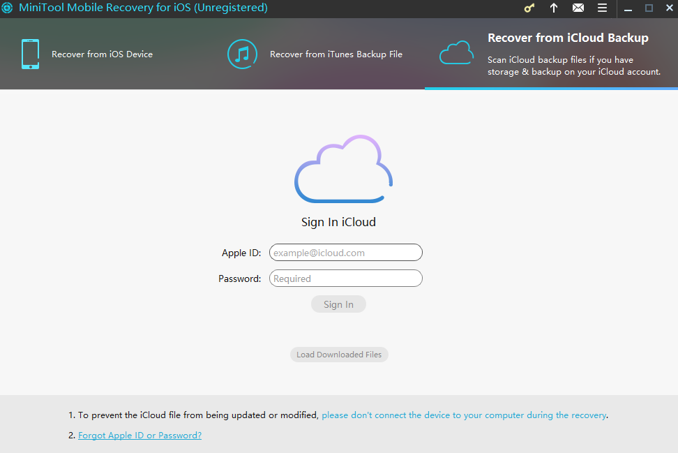Click the MiniTool app logo icon
The image size is (678, 453).
pyautogui.click(x=7, y=8)
